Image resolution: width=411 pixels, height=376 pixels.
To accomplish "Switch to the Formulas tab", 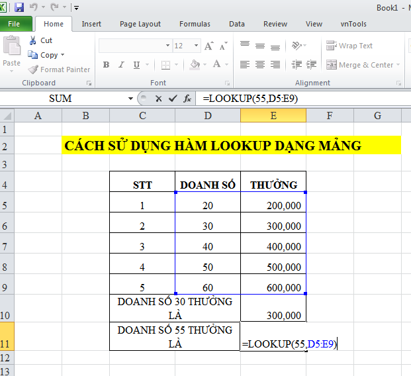I will point(195,24).
